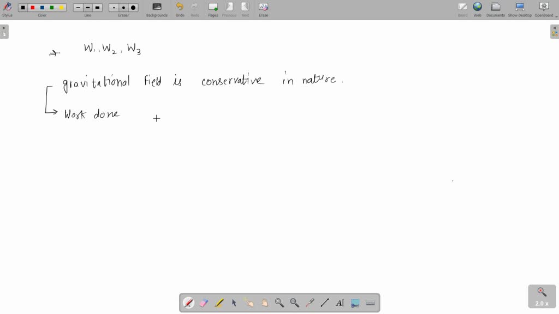Pick the Laser pointer tool
The image size is (559, 314).
pyautogui.click(x=310, y=303)
